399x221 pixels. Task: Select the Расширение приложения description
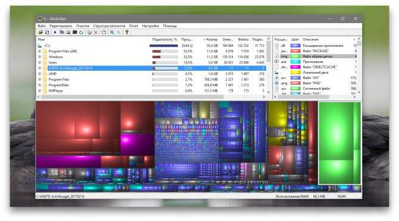(323, 46)
